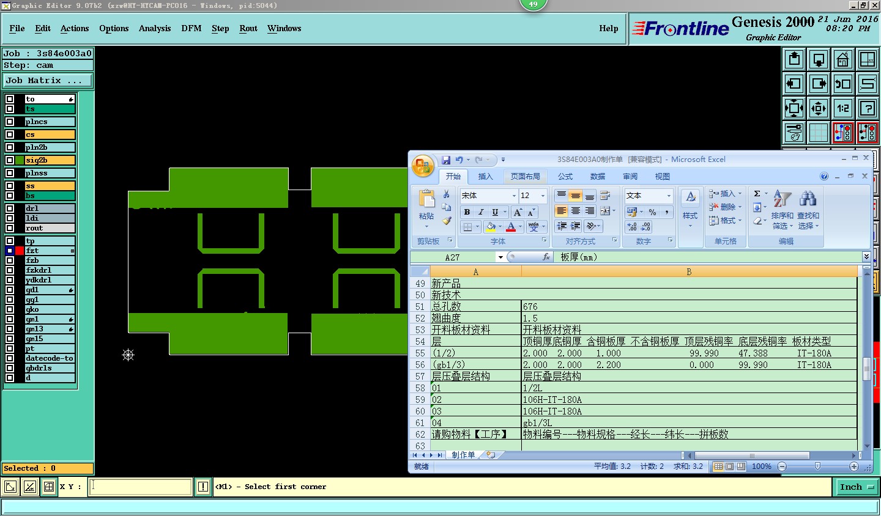Open the Genesis Help menu

(609, 29)
